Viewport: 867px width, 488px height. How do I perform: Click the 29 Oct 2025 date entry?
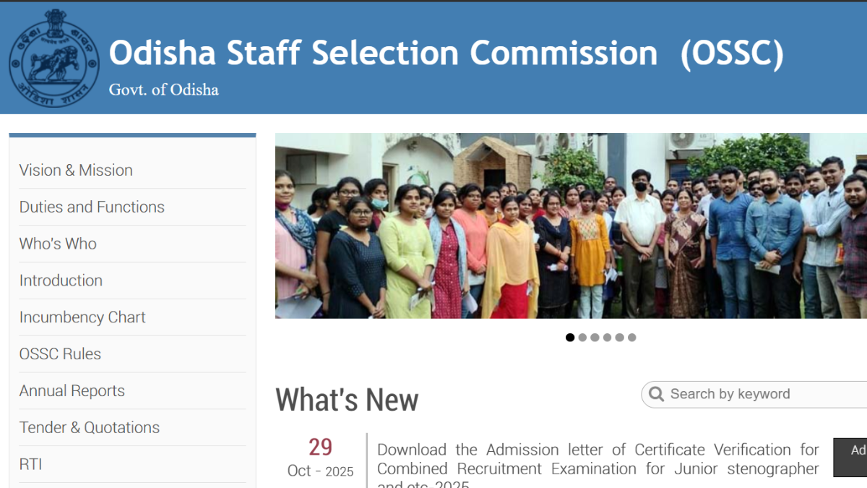pyautogui.click(x=320, y=457)
